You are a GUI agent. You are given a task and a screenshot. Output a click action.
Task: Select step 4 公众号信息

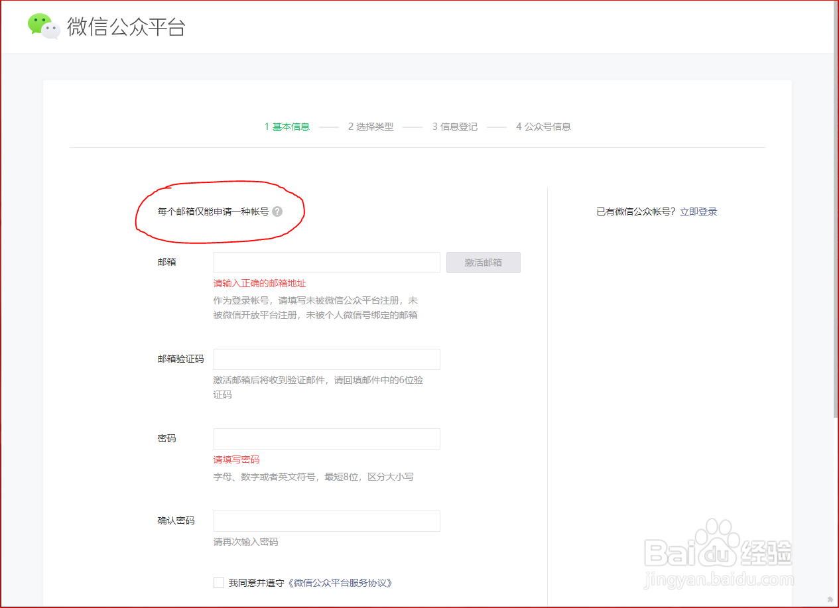543,127
